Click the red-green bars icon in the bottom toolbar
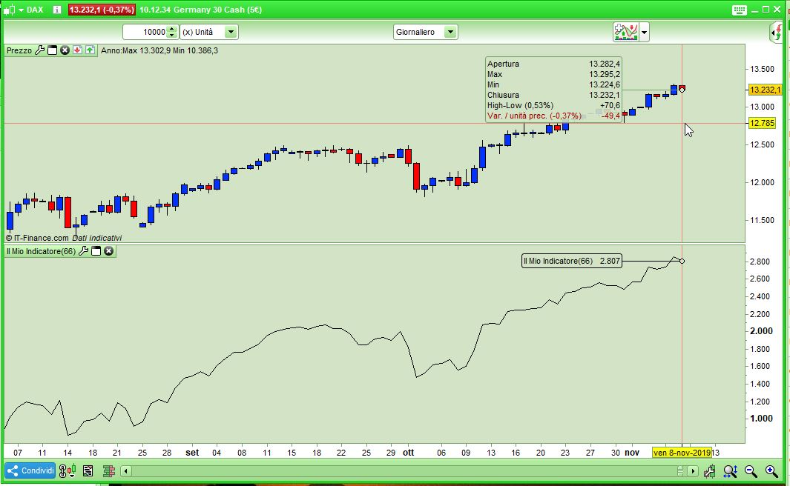The image size is (790, 486). pyautogui.click(x=109, y=471)
